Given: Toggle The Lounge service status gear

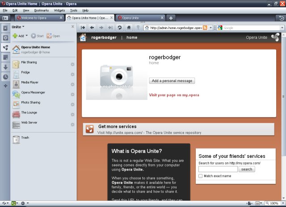Looking at the screenshot, I should [72, 115].
